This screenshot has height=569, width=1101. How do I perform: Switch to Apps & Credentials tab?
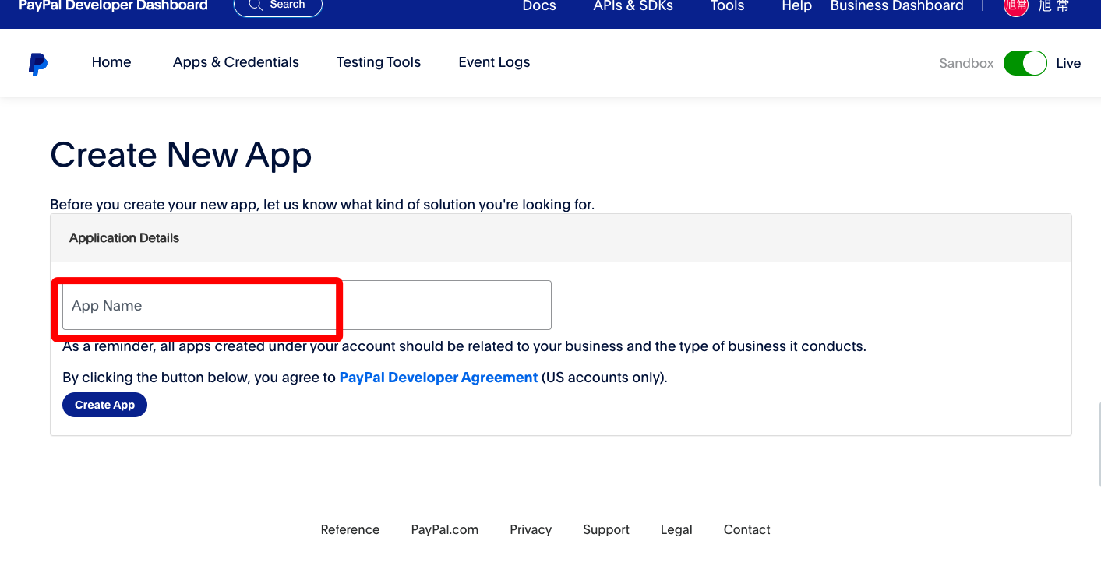236,62
